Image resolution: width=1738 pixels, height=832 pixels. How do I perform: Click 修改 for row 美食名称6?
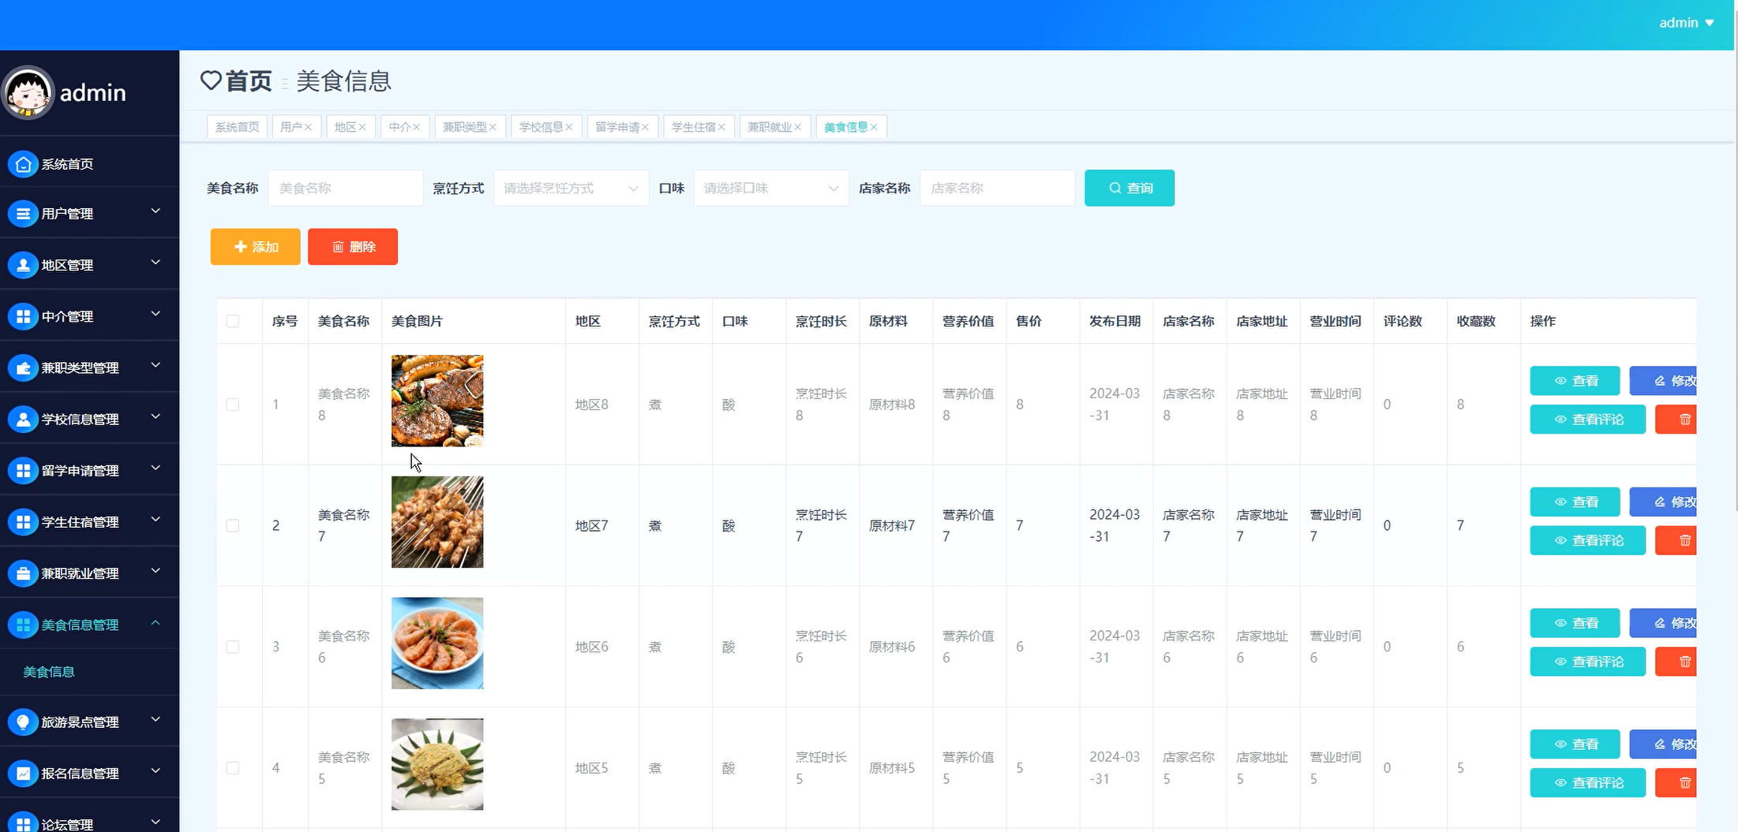coord(1663,623)
